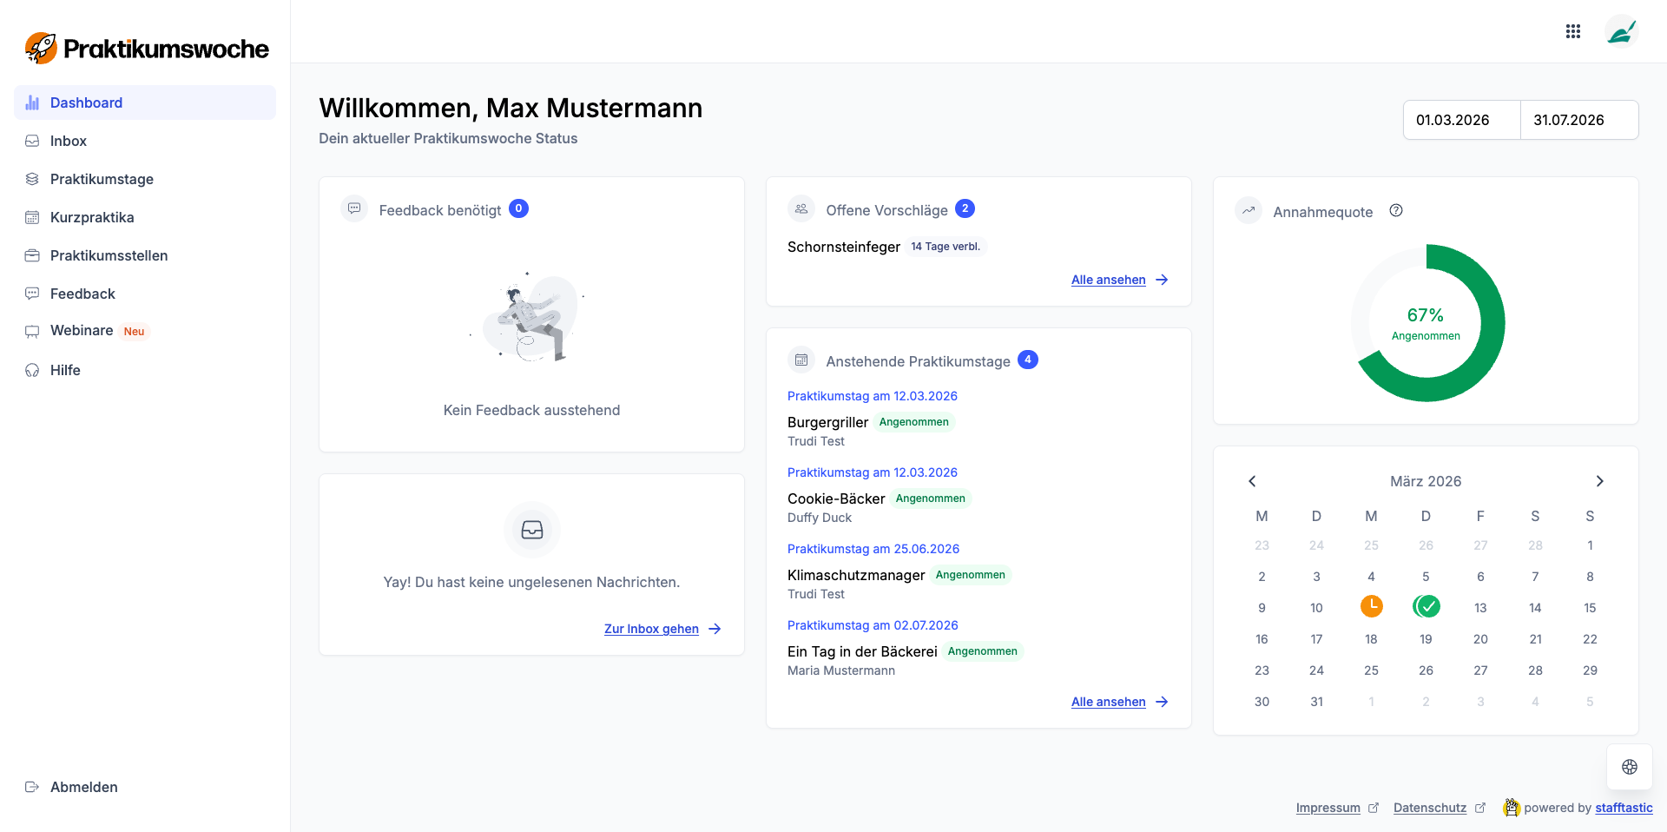Click the Praktikumswoche rocket logo
1667x832 pixels.
pos(41,49)
